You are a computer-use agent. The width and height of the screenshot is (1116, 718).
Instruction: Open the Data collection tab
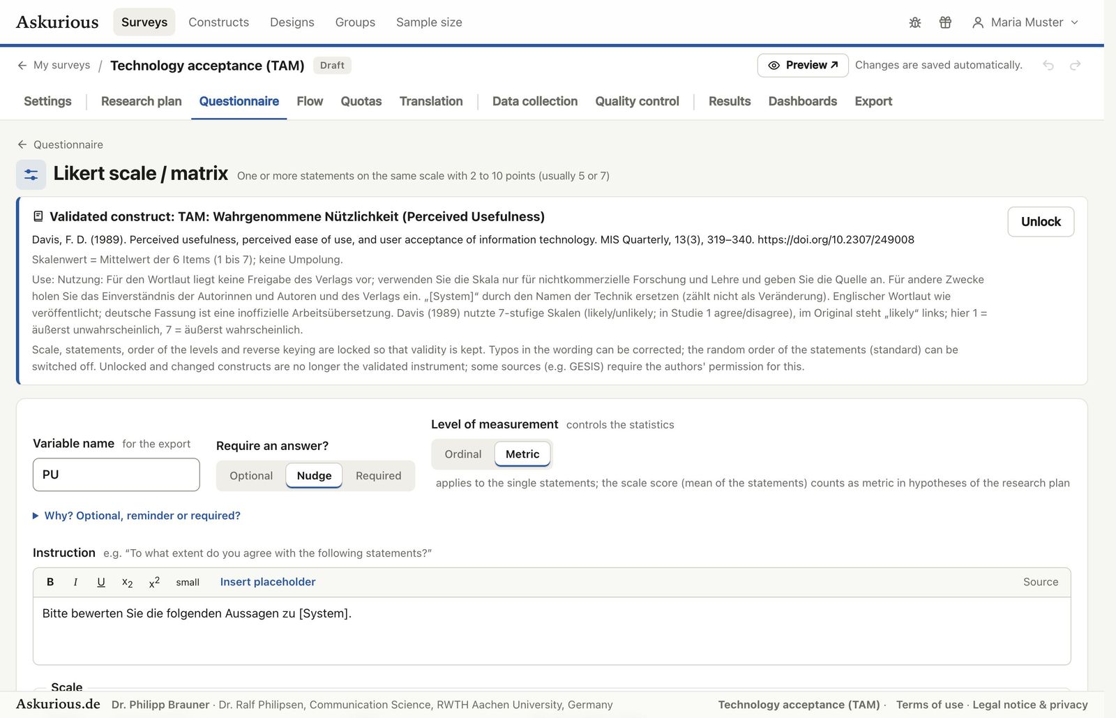click(535, 101)
